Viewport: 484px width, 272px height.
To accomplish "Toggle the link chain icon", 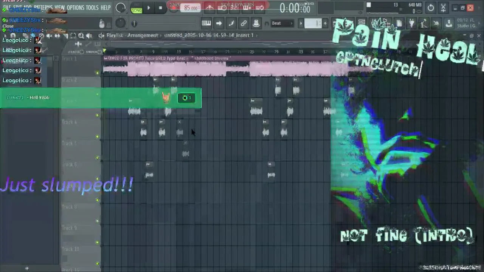I will click(244, 23).
